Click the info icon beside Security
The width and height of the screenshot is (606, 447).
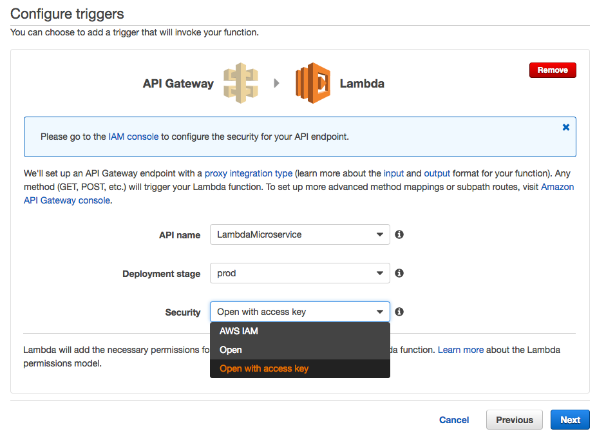coord(399,312)
